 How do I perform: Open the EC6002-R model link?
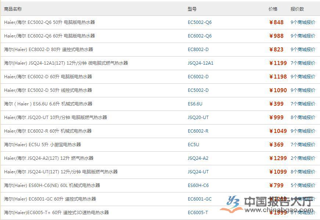click(x=198, y=131)
